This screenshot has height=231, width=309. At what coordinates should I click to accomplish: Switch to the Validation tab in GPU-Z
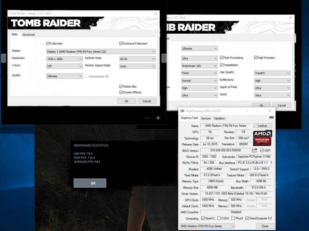coord(219,118)
